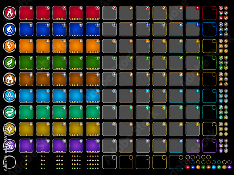Pick the large light-blue ice crystal icon
The height and width of the screenshot is (175, 234).
(x=9, y=96)
